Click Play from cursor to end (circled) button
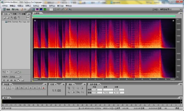Image resolution: width=184 pixels, height=111 pixels. pos(17,88)
